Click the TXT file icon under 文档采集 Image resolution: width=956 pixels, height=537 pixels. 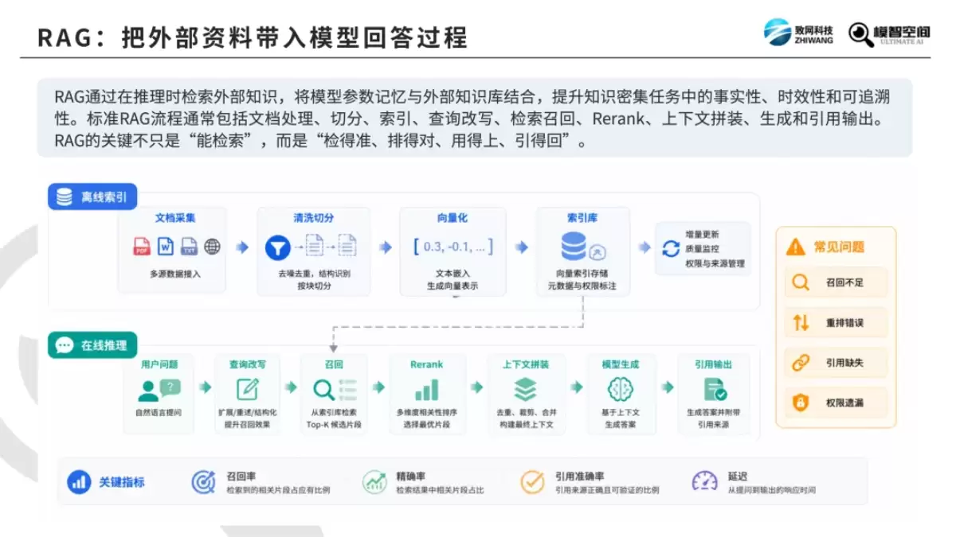[189, 247]
